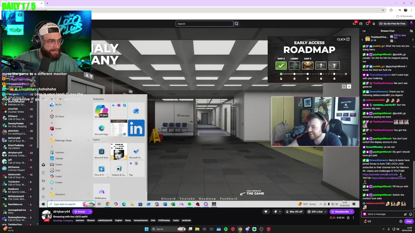Open the Knock options dropdown arrow
Screen dimensions: 415x233
[x=90, y=212]
